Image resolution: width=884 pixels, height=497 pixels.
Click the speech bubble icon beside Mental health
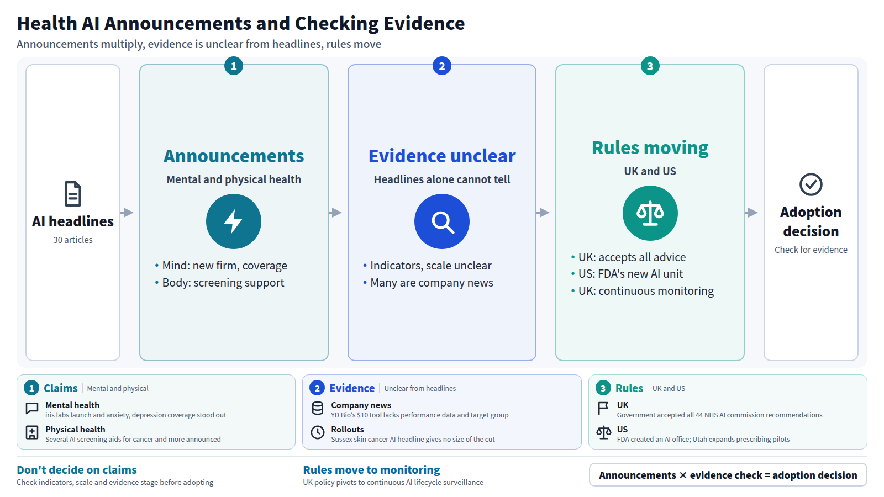tap(32, 409)
